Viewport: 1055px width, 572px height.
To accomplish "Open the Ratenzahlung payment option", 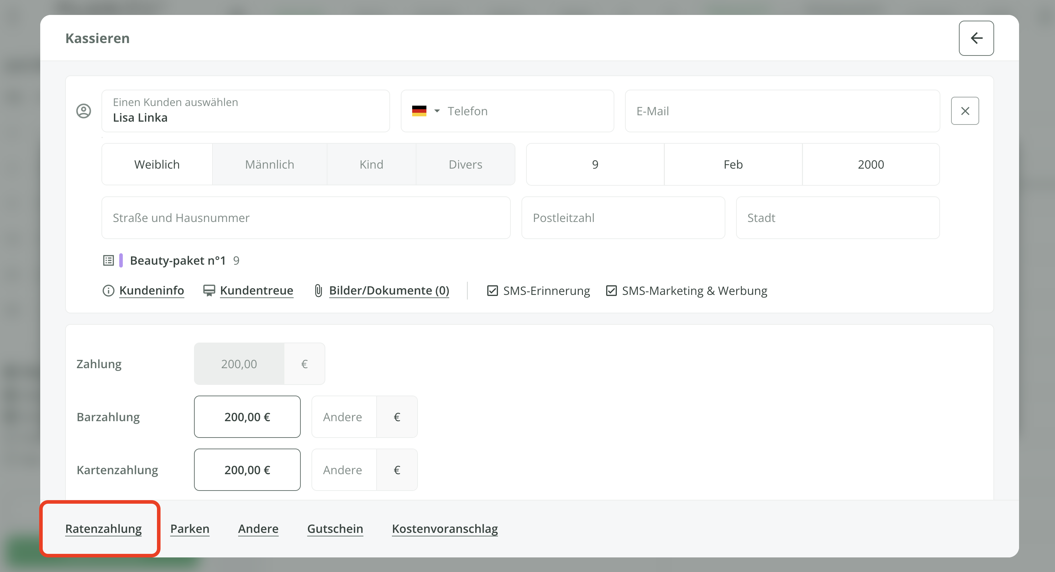I will (103, 529).
